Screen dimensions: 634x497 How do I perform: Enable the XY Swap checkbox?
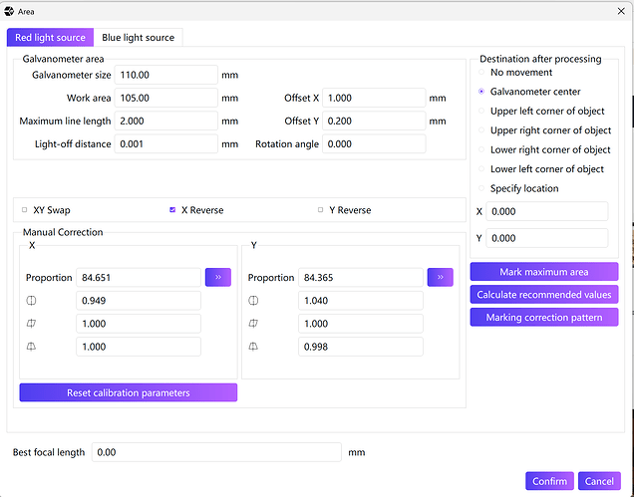click(24, 210)
